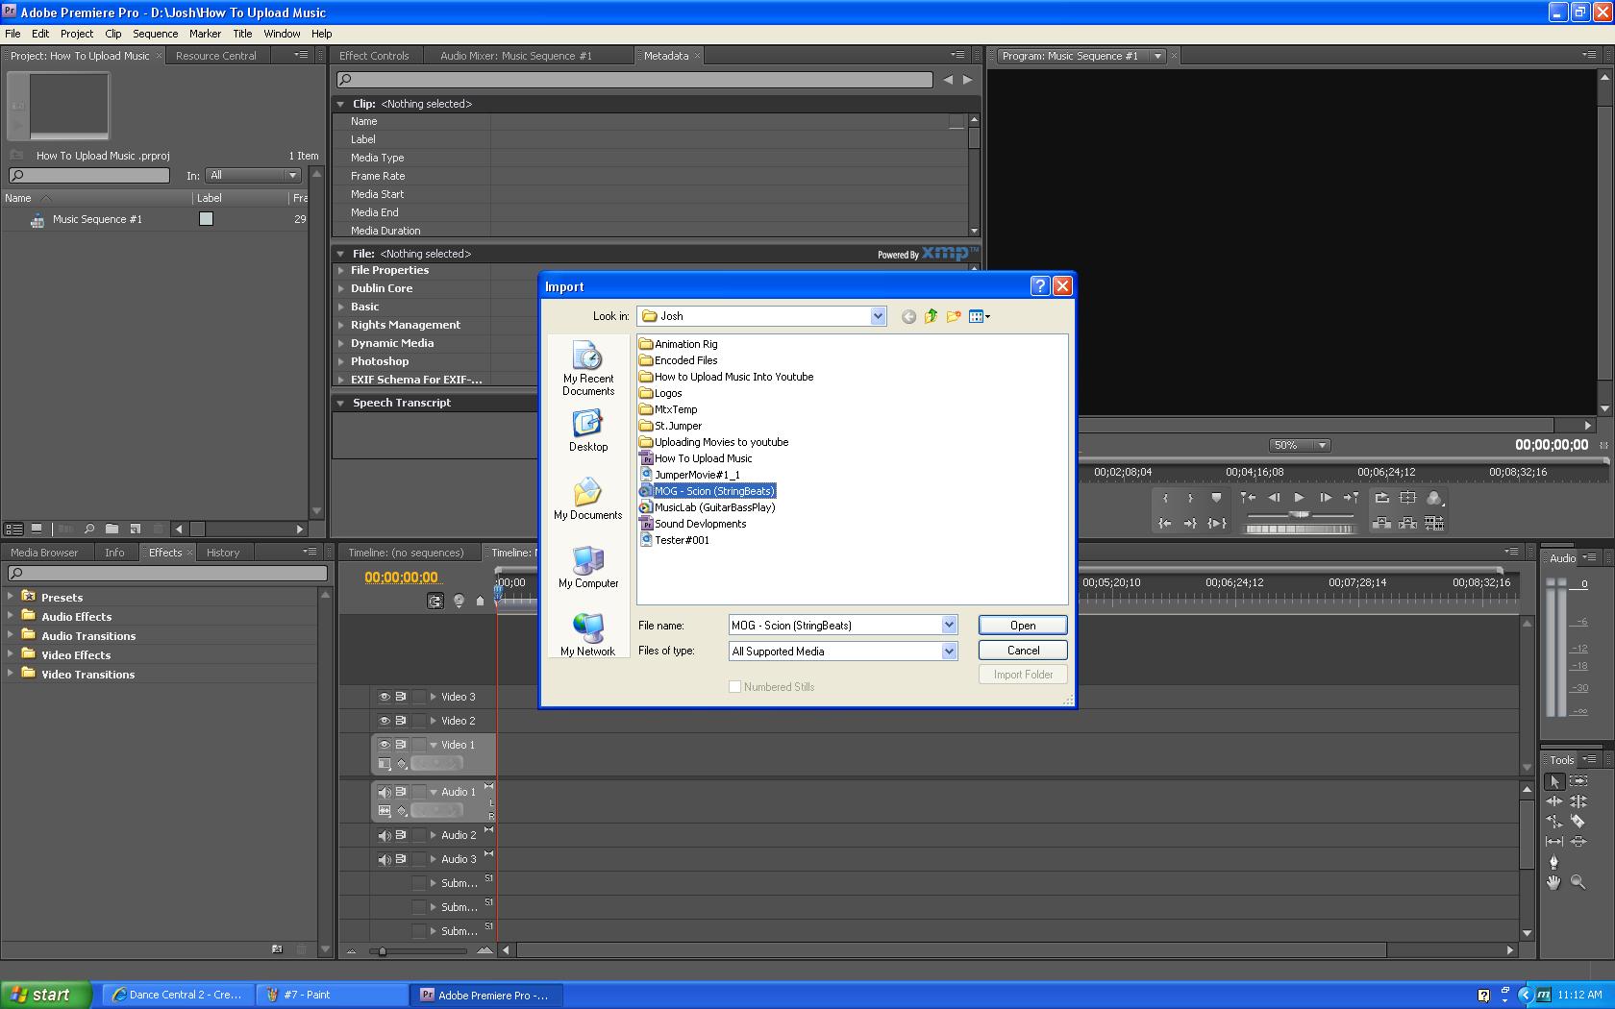Select the Rate Stretch tool
1615x1009 pixels.
1553,822
